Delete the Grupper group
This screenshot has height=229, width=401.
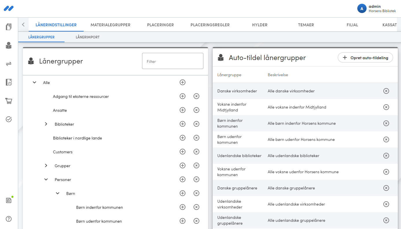pyautogui.click(x=196, y=165)
